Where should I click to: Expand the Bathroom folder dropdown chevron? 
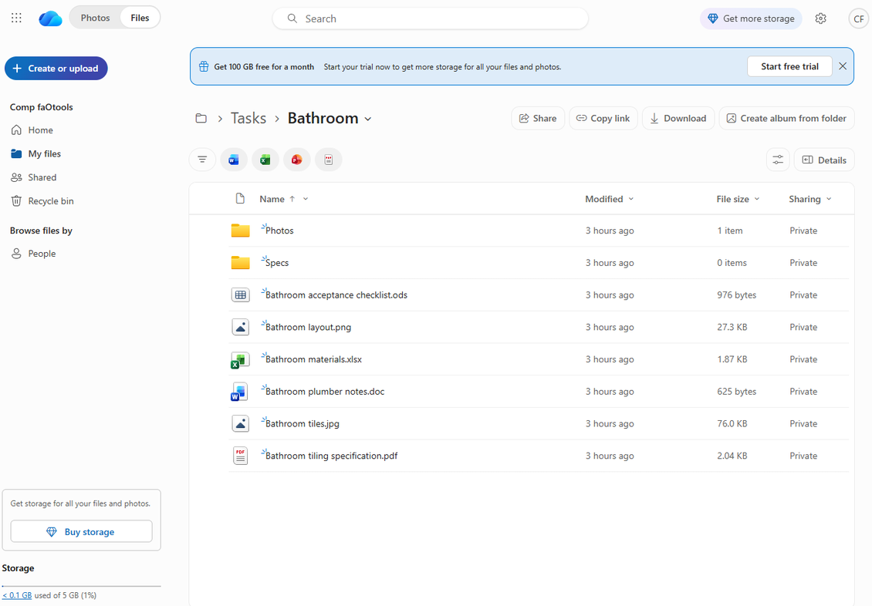click(x=367, y=119)
